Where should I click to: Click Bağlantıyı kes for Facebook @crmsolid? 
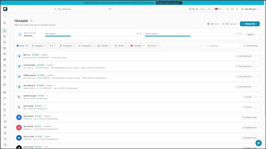tap(250, 118)
